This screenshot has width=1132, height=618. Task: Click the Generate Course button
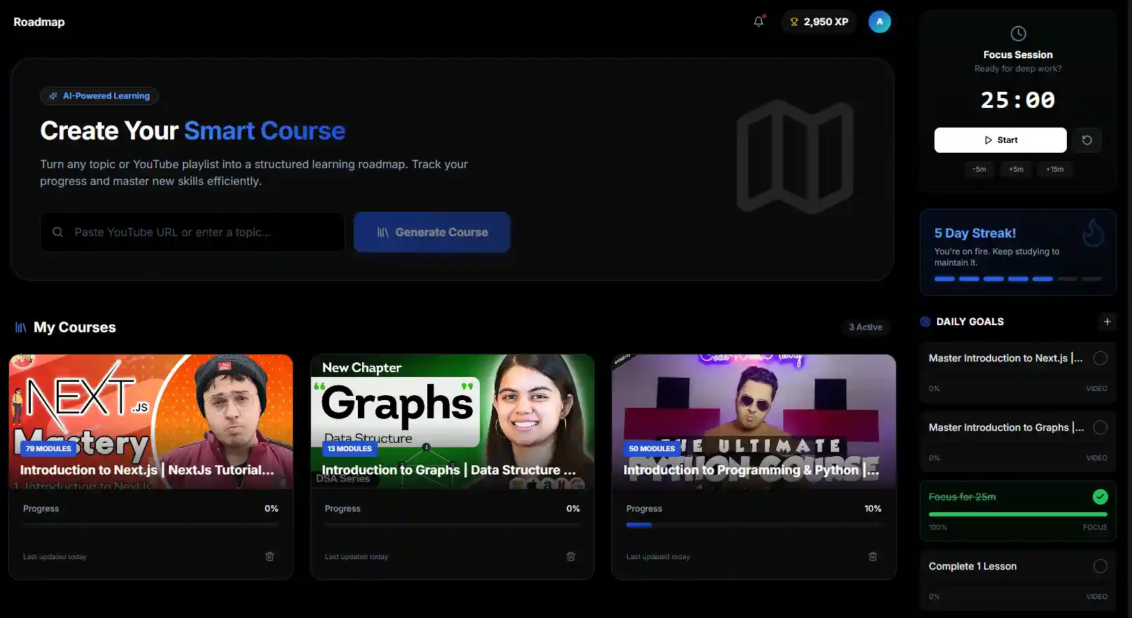pyautogui.click(x=432, y=232)
